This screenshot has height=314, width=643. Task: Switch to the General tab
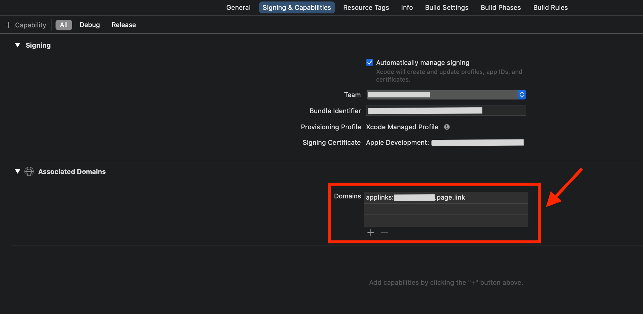(238, 8)
